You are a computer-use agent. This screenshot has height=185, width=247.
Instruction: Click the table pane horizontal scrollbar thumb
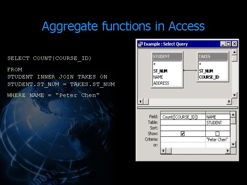(146, 101)
